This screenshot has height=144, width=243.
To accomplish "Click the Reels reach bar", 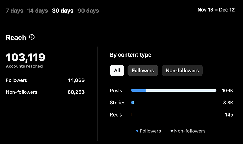I will click(131, 114).
